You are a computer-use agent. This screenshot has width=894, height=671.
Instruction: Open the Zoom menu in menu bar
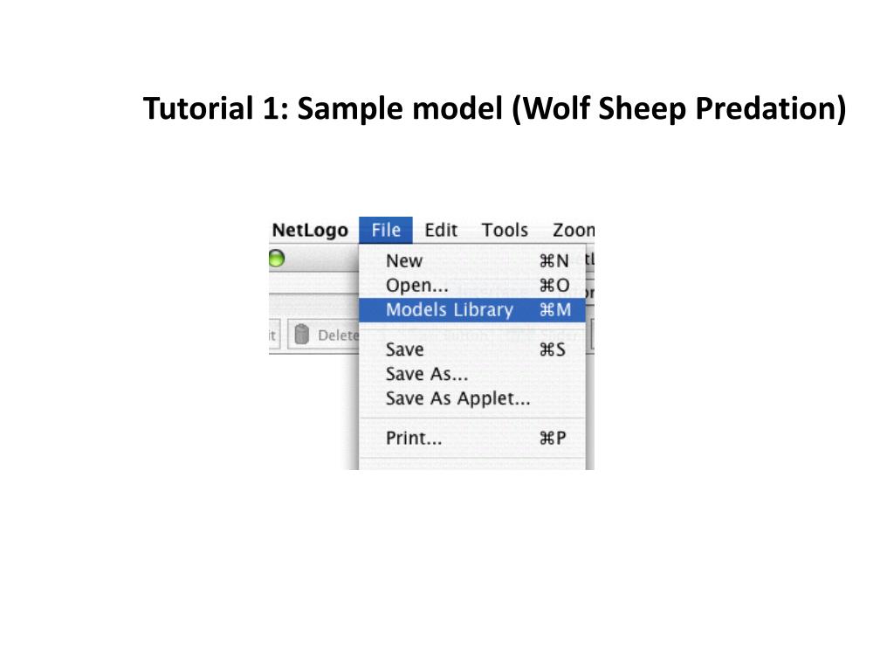[574, 230]
